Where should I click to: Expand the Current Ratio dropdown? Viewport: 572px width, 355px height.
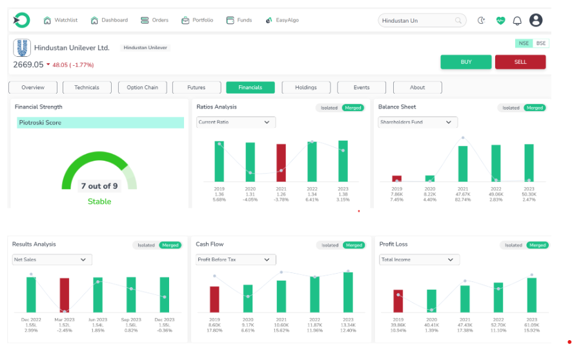pos(236,122)
